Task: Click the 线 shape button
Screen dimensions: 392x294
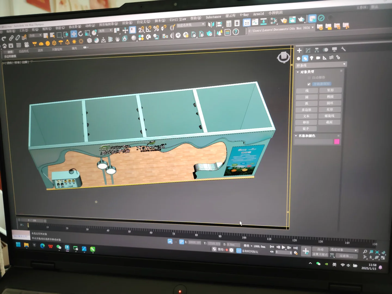Action: point(307,91)
